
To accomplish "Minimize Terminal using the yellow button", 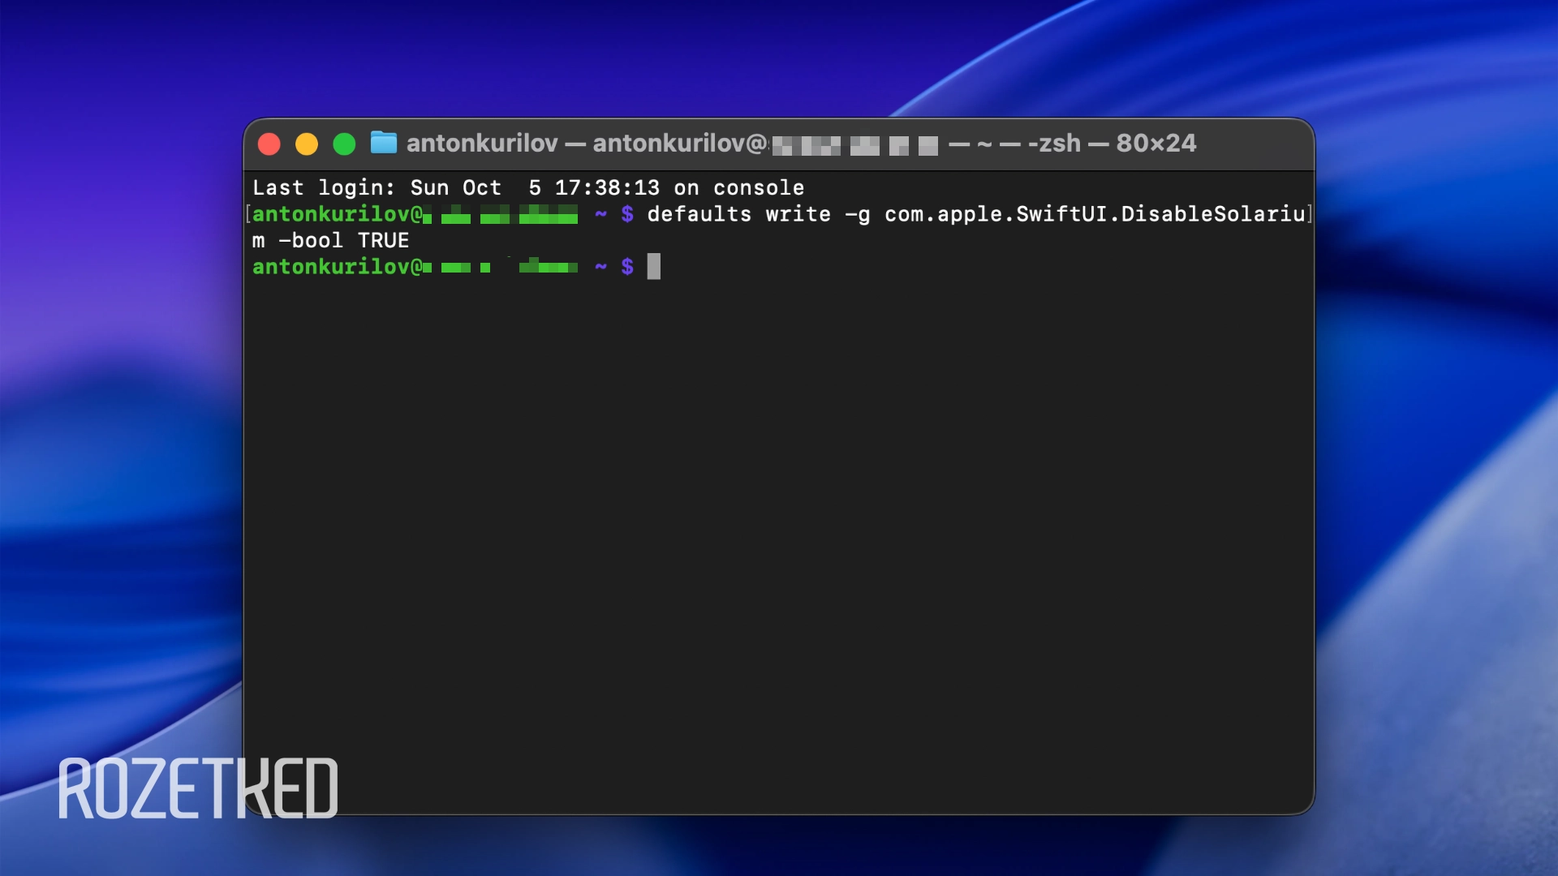I will 307,144.
